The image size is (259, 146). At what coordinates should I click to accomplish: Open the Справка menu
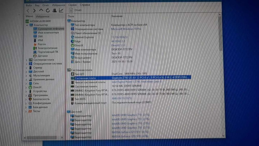pyautogui.click(x=85, y=5)
